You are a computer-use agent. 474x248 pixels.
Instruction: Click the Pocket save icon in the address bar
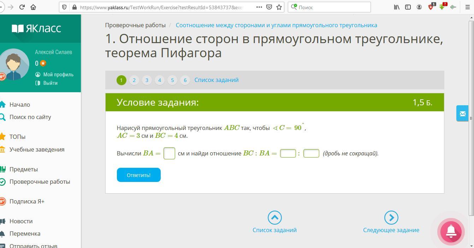[x=269, y=7]
